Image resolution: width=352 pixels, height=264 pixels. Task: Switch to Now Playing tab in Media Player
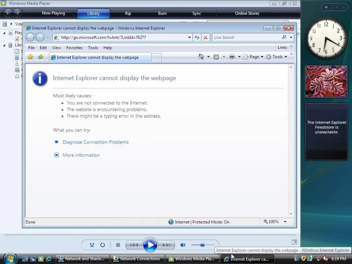[53, 13]
